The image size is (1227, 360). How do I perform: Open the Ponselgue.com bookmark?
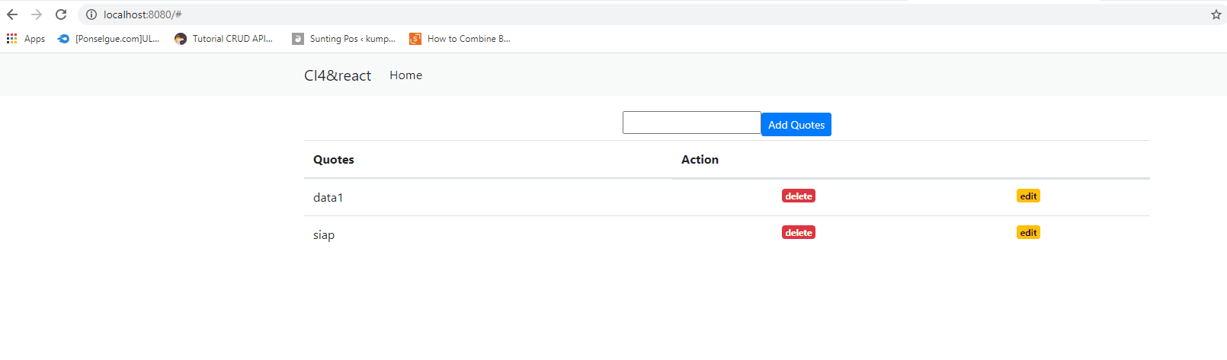tap(109, 39)
